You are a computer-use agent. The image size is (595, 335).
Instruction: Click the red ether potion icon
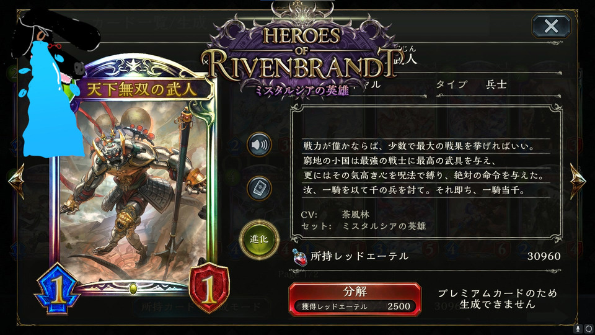click(300, 257)
